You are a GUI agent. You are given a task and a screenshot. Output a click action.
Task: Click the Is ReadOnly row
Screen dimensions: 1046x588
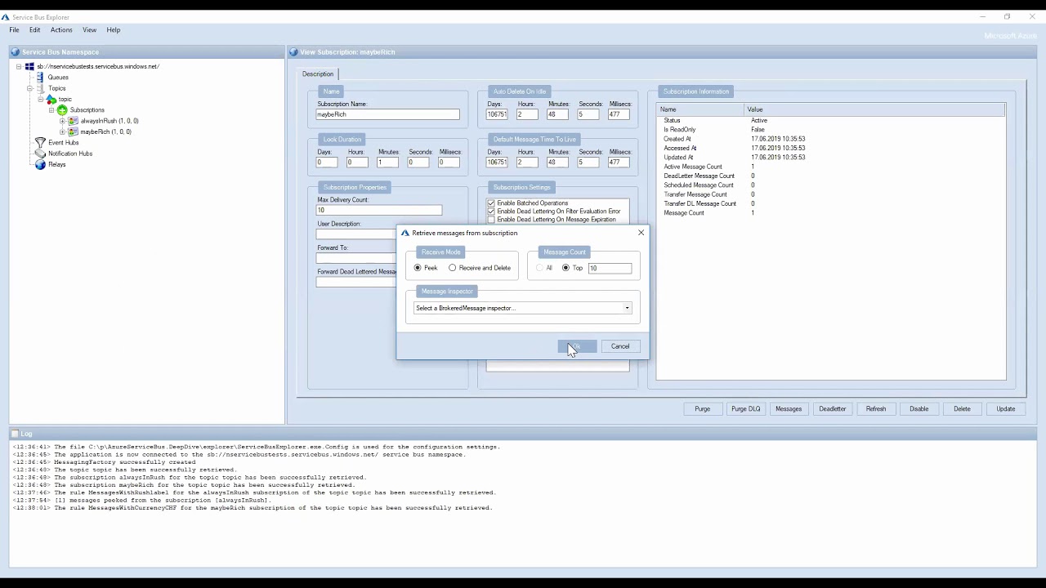(x=831, y=130)
